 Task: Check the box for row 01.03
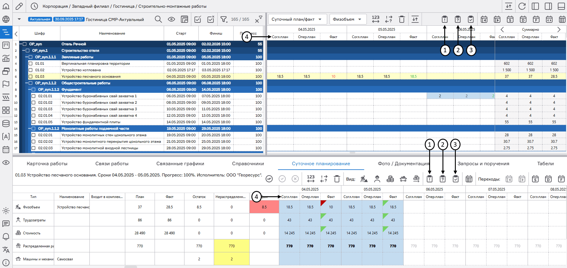pos(30,76)
